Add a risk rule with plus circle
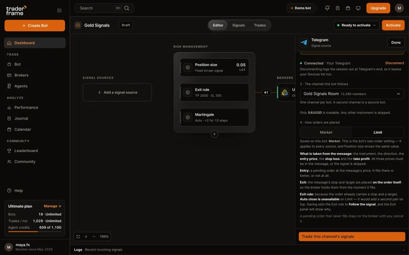 pyautogui.click(x=214, y=134)
